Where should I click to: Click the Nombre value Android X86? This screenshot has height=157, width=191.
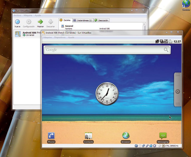[104, 29]
